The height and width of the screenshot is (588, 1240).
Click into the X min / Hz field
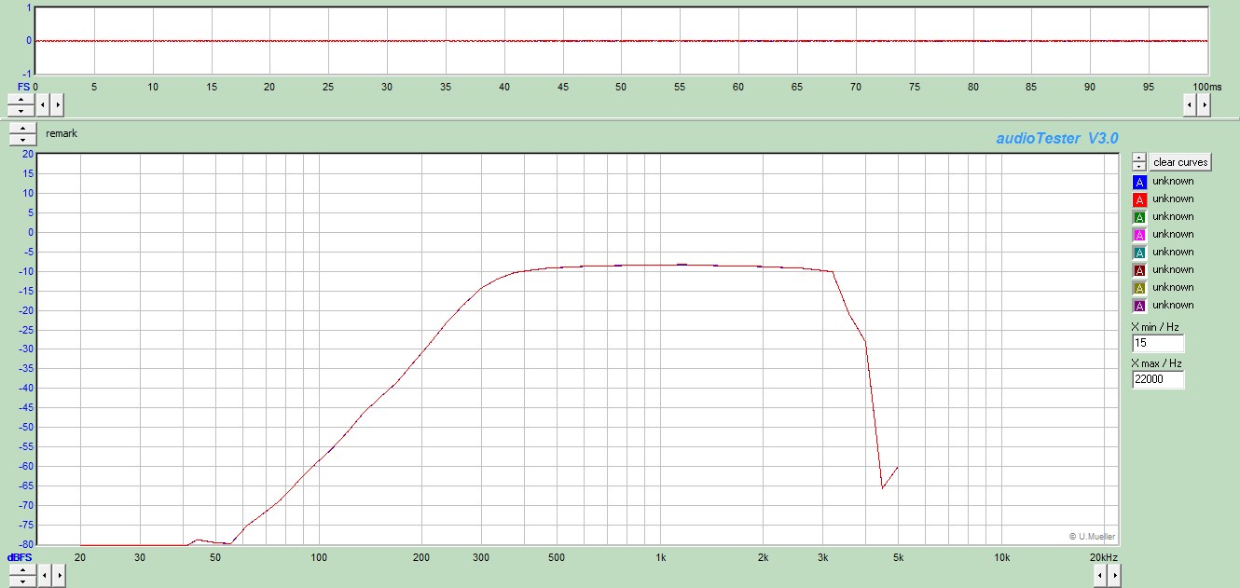tap(1157, 343)
